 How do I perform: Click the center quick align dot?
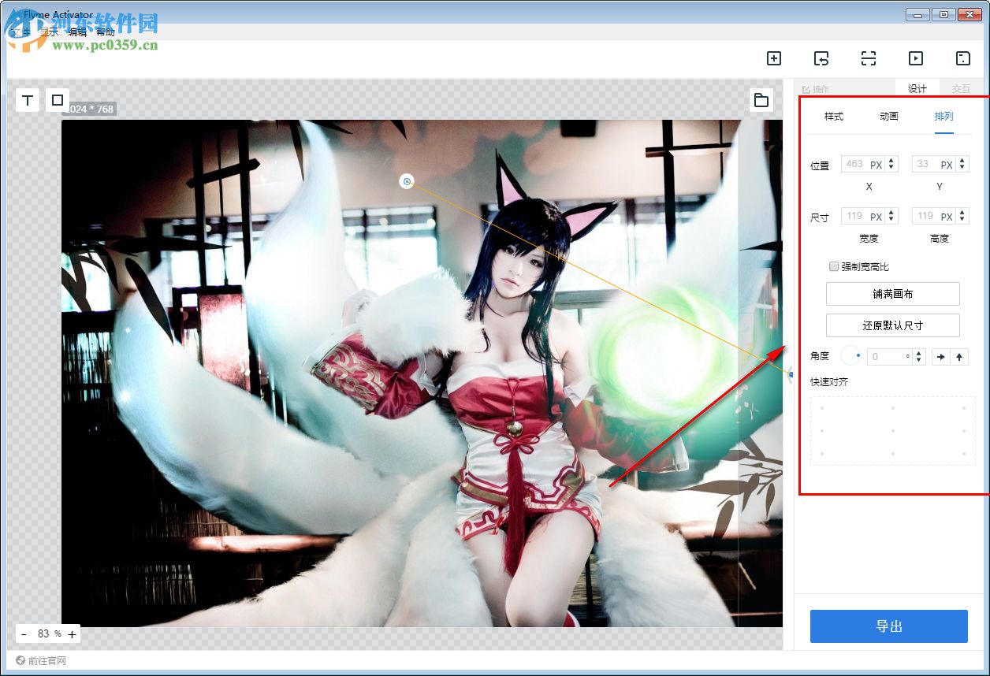pos(893,431)
